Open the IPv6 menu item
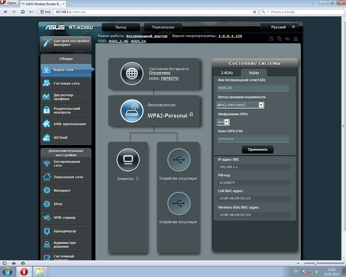 click(x=66, y=204)
